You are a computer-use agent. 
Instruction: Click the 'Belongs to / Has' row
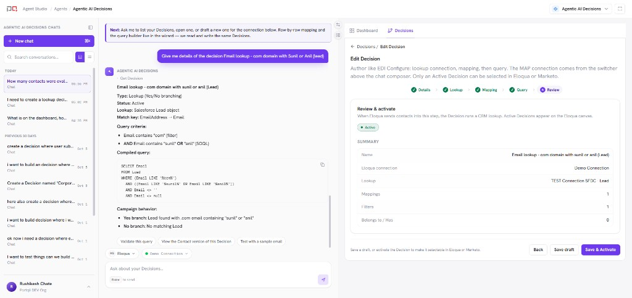click(x=485, y=220)
